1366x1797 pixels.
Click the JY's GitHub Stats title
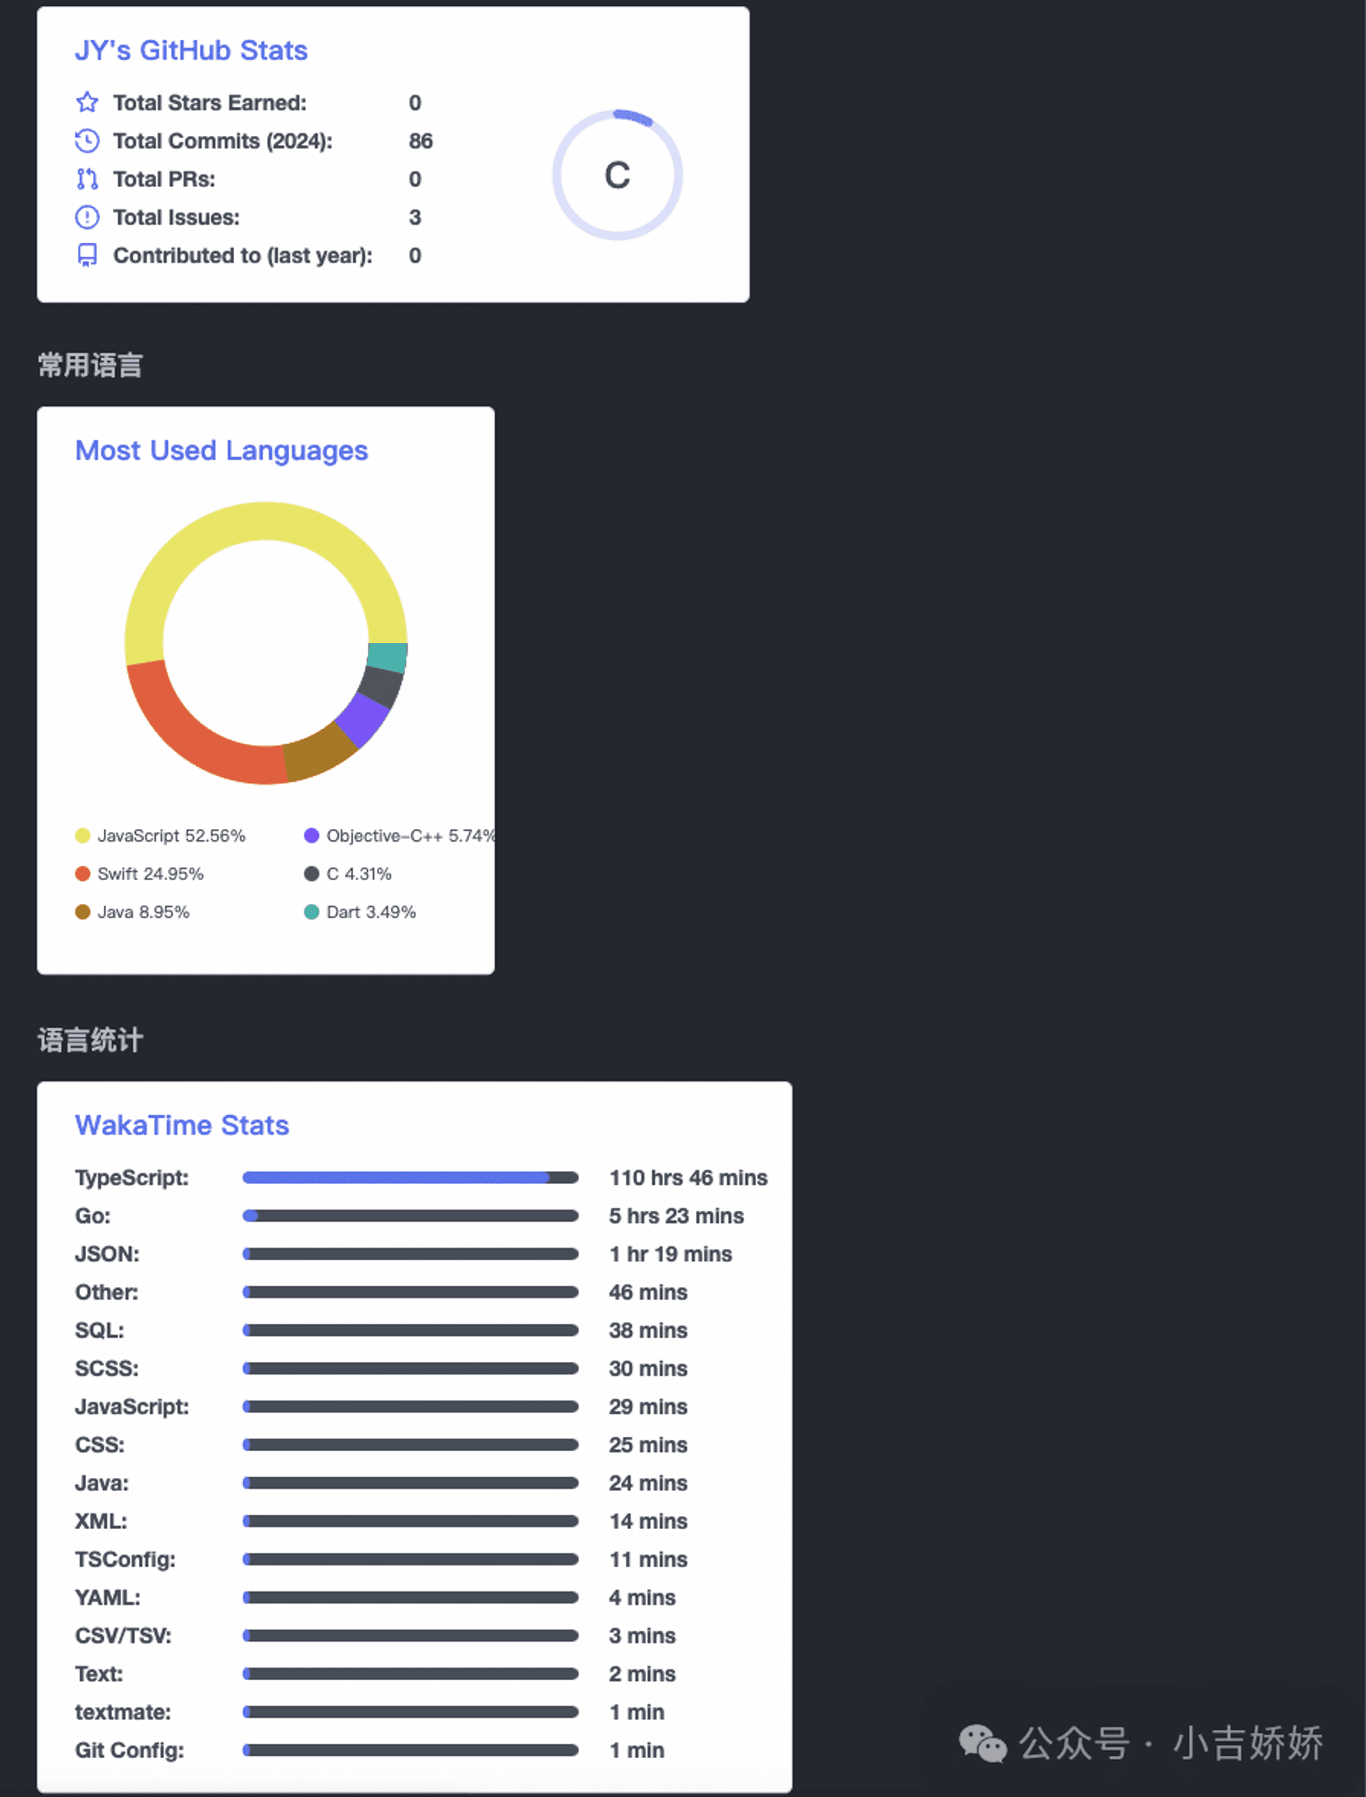191,51
